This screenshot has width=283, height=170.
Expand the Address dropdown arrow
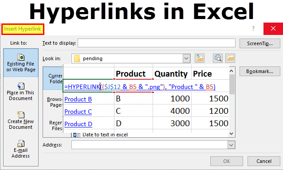[x=231, y=145]
